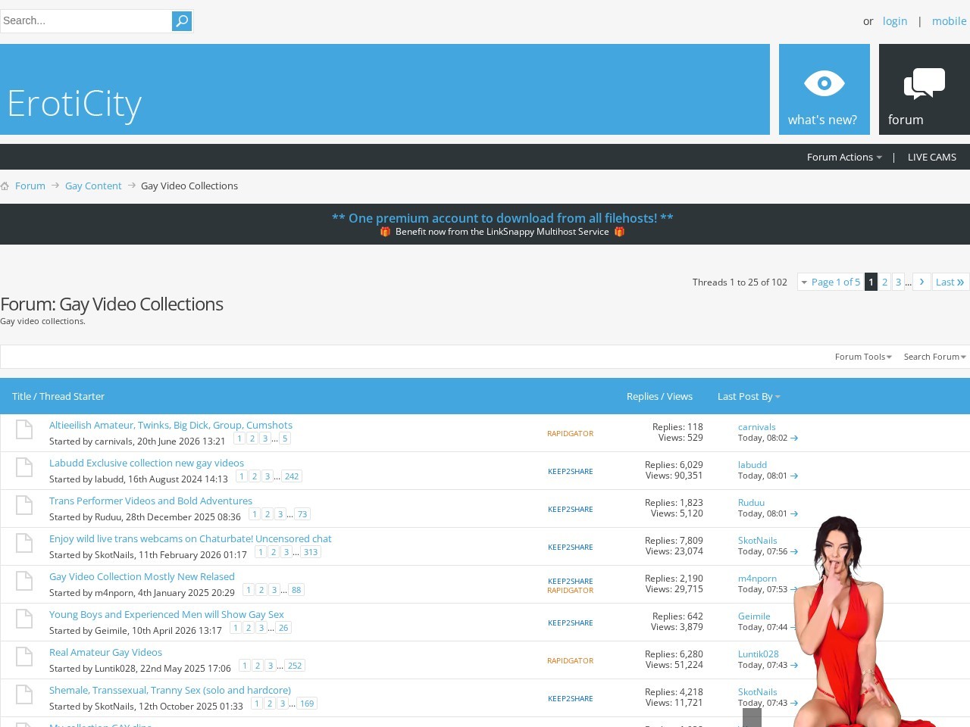
Task: Open Search Forum dropdown
Action: click(934, 357)
